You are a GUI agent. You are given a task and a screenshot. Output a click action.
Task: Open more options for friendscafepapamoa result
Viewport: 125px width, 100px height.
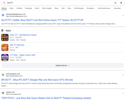click(x=123, y=15)
